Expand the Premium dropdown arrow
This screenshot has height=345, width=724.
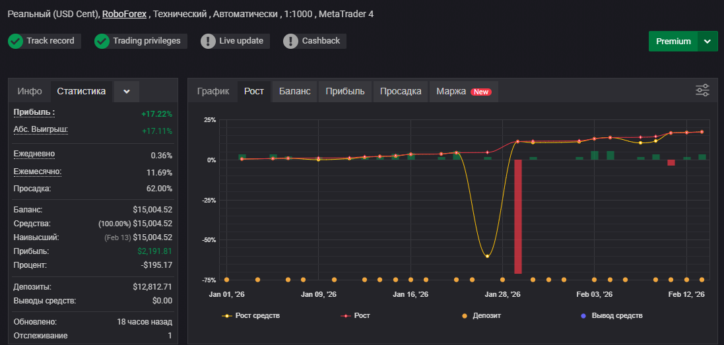click(708, 42)
